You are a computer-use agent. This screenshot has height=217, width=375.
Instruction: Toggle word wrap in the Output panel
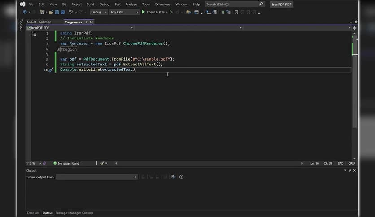173,177
